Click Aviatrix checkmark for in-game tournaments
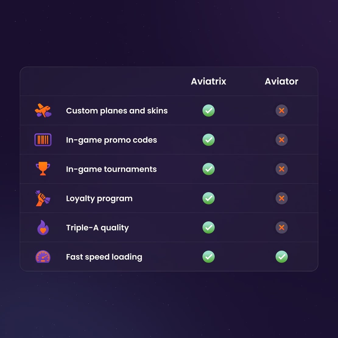The image size is (338, 338). point(209,169)
